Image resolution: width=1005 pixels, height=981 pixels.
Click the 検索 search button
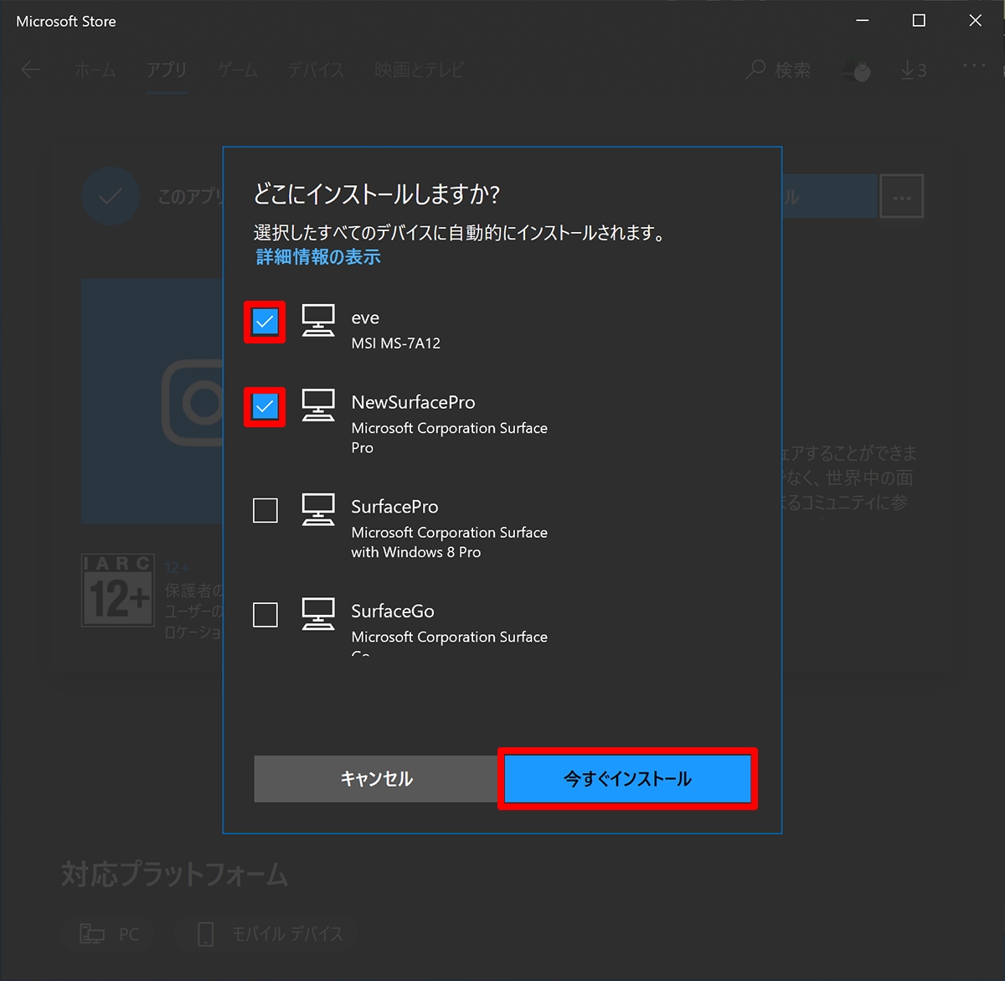778,70
